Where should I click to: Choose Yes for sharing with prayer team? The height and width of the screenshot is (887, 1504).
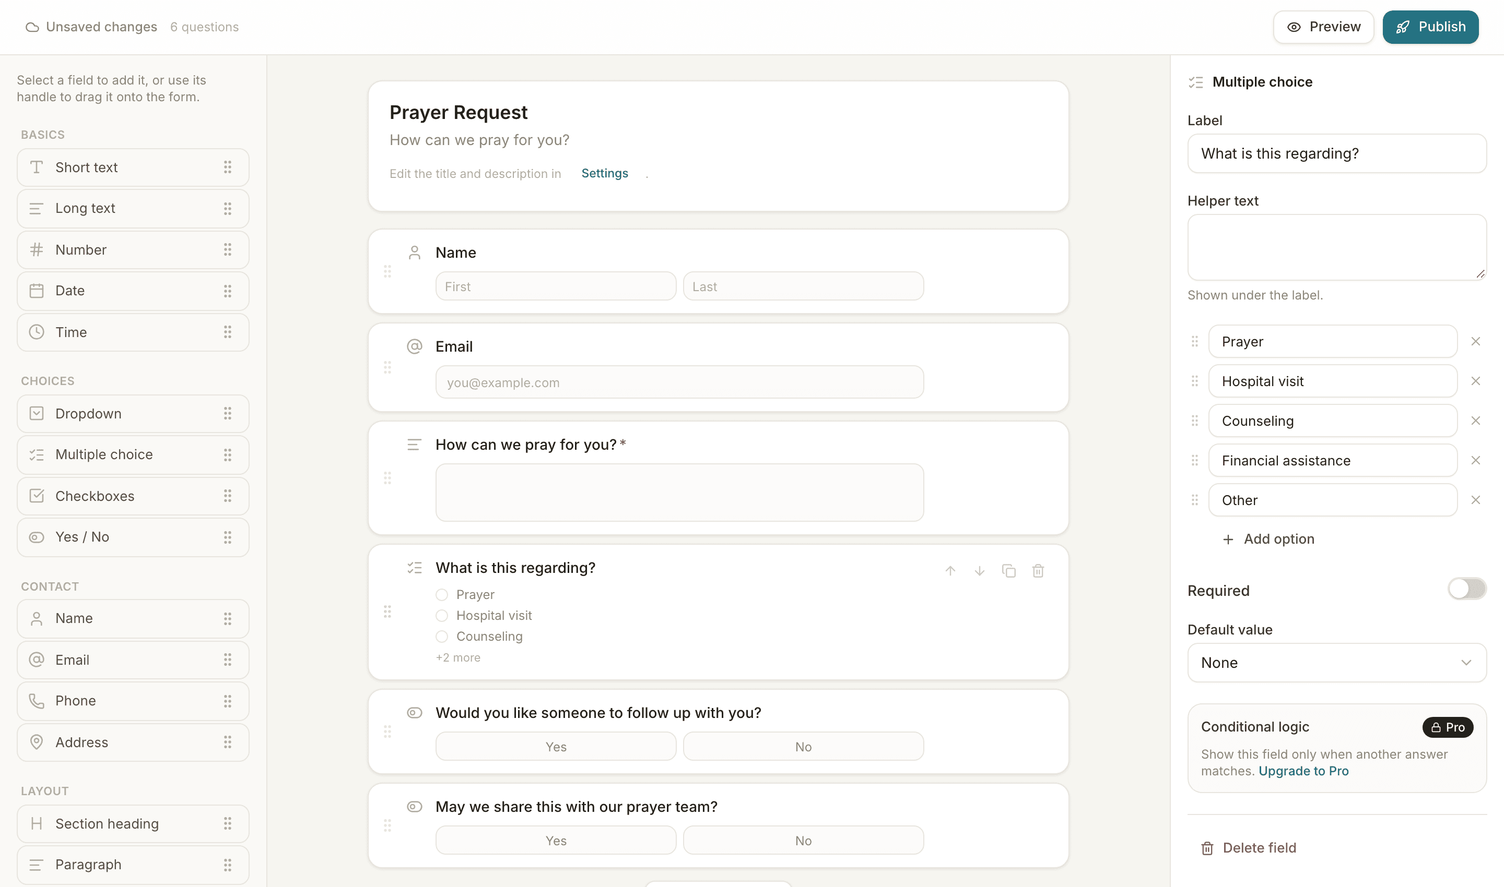[x=556, y=841]
